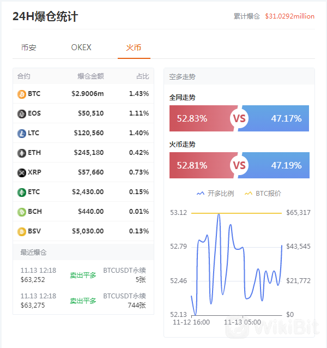This screenshot has height=348, width=327.
Task: Click the 占比 column header
Action: tap(143, 76)
